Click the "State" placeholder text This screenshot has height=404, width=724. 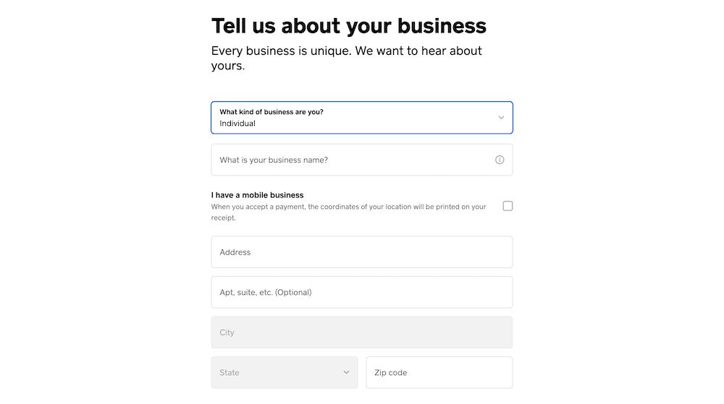coord(230,373)
